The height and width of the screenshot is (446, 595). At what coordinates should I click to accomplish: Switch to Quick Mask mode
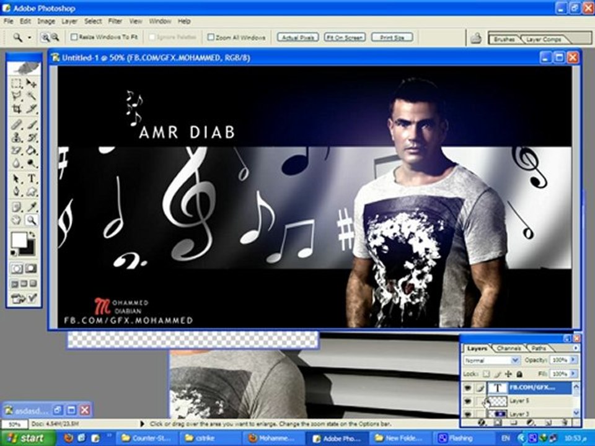(32, 268)
